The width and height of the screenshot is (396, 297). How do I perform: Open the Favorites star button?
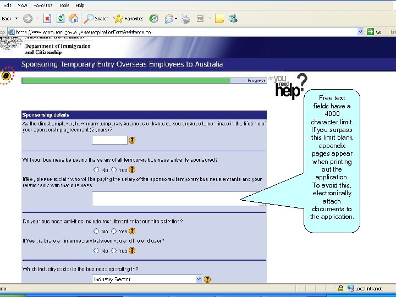128,19
